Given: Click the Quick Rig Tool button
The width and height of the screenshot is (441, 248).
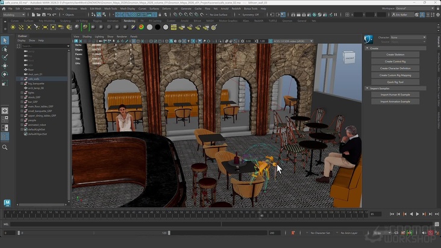Looking at the screenshot, I should (395, 82).
